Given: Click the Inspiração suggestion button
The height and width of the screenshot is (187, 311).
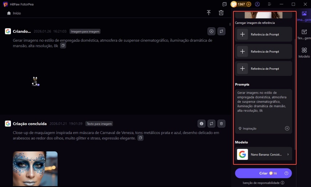Looking at the screenshot, I should 247,129.
